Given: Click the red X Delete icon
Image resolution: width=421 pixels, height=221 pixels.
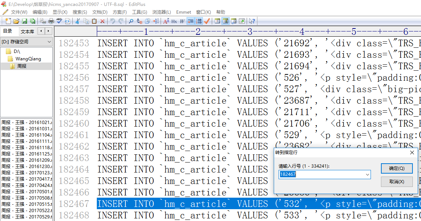Looking at the screenshot, I should pos(102,21).
